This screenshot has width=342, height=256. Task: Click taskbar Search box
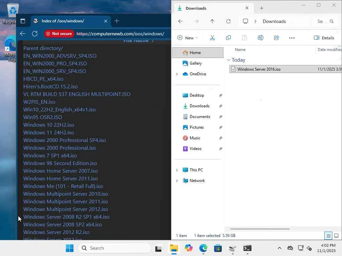(x=115, y=248)
